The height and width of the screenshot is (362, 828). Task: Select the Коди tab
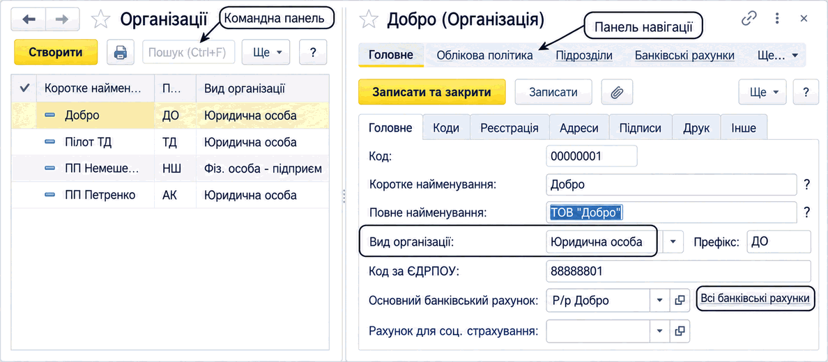[445, 127]
